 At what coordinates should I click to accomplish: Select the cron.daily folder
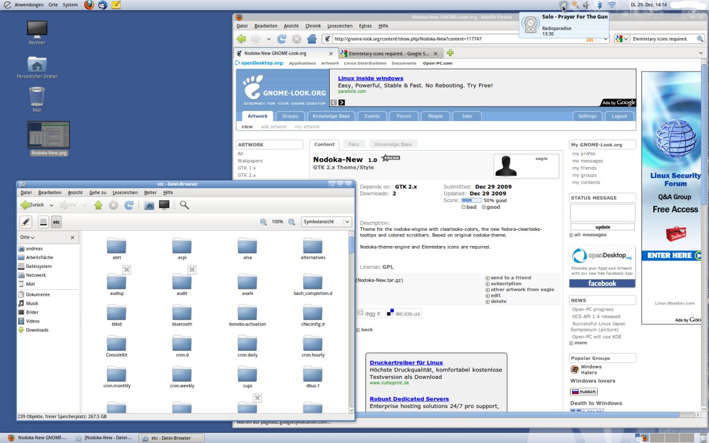point(247,346)
